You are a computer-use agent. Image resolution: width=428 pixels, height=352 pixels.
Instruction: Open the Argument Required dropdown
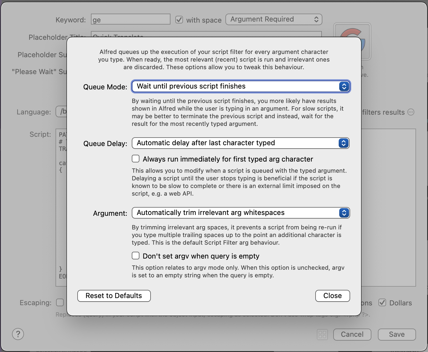coord(274,19)
